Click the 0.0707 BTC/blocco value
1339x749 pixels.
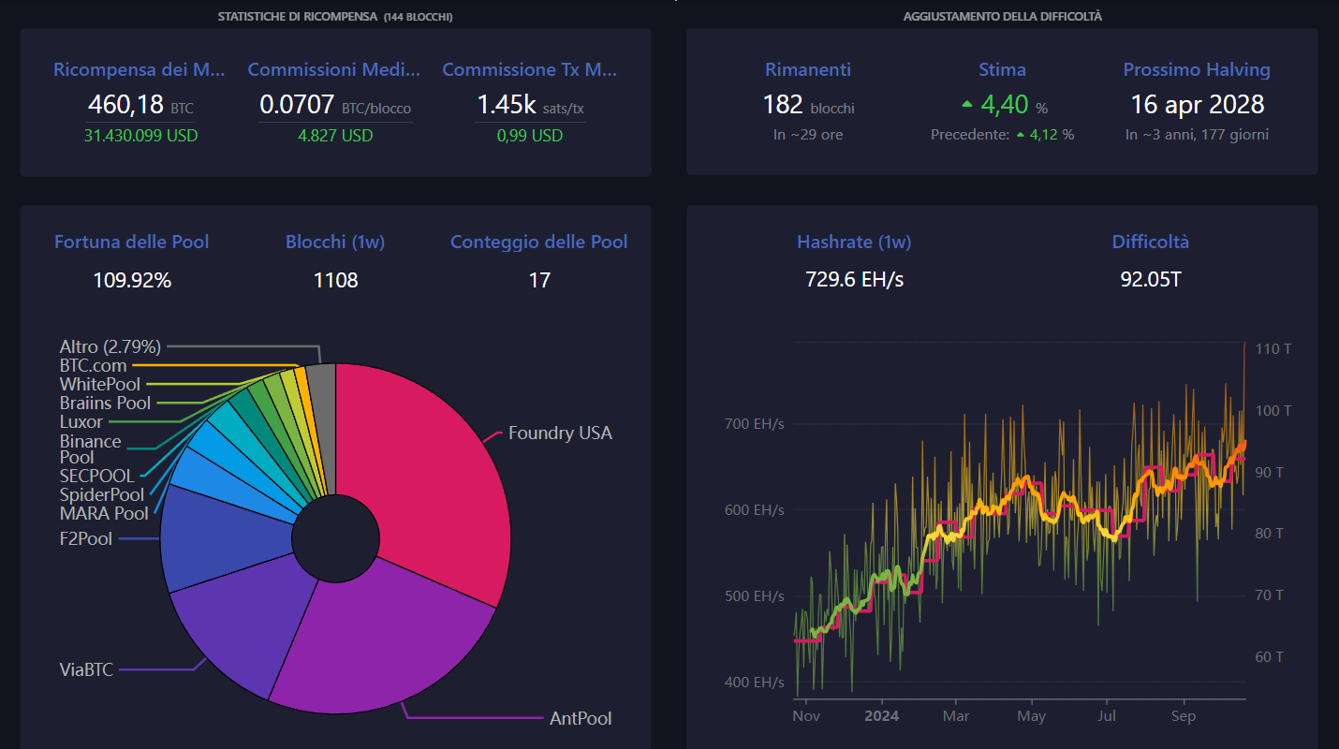tap(335, 105)
